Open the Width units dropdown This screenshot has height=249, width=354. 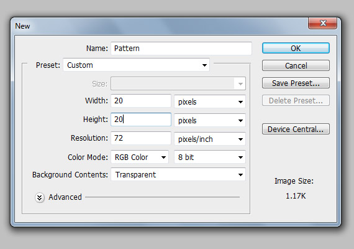210,101
